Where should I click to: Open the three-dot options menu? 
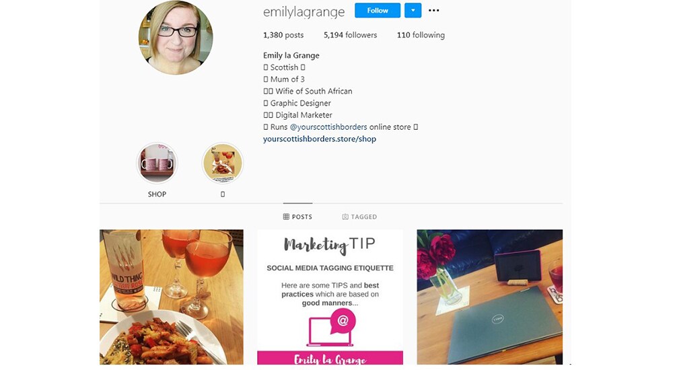(434, 10)
